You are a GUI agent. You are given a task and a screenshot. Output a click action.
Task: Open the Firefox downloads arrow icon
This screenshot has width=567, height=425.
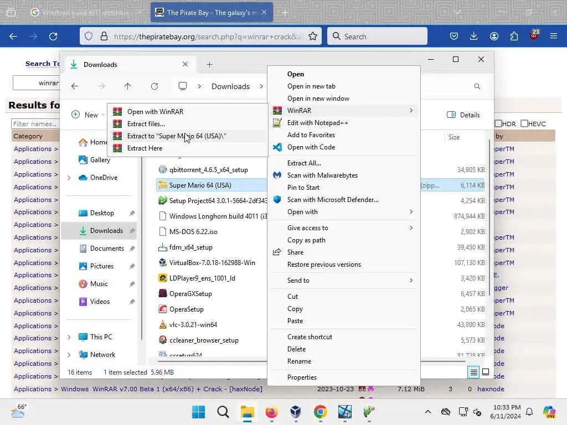[x=474, y=36]
